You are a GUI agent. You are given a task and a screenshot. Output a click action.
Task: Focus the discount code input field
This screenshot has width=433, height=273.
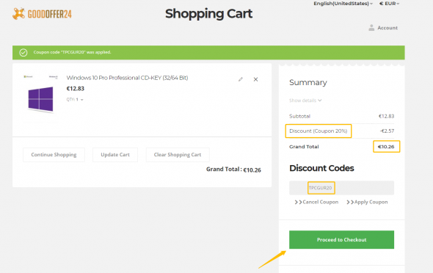[x=341, y=188]
